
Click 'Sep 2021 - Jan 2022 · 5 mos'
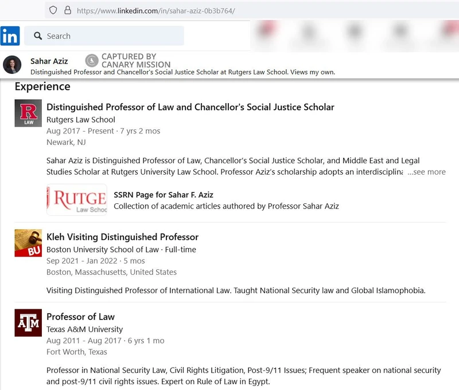click(96, 261)
